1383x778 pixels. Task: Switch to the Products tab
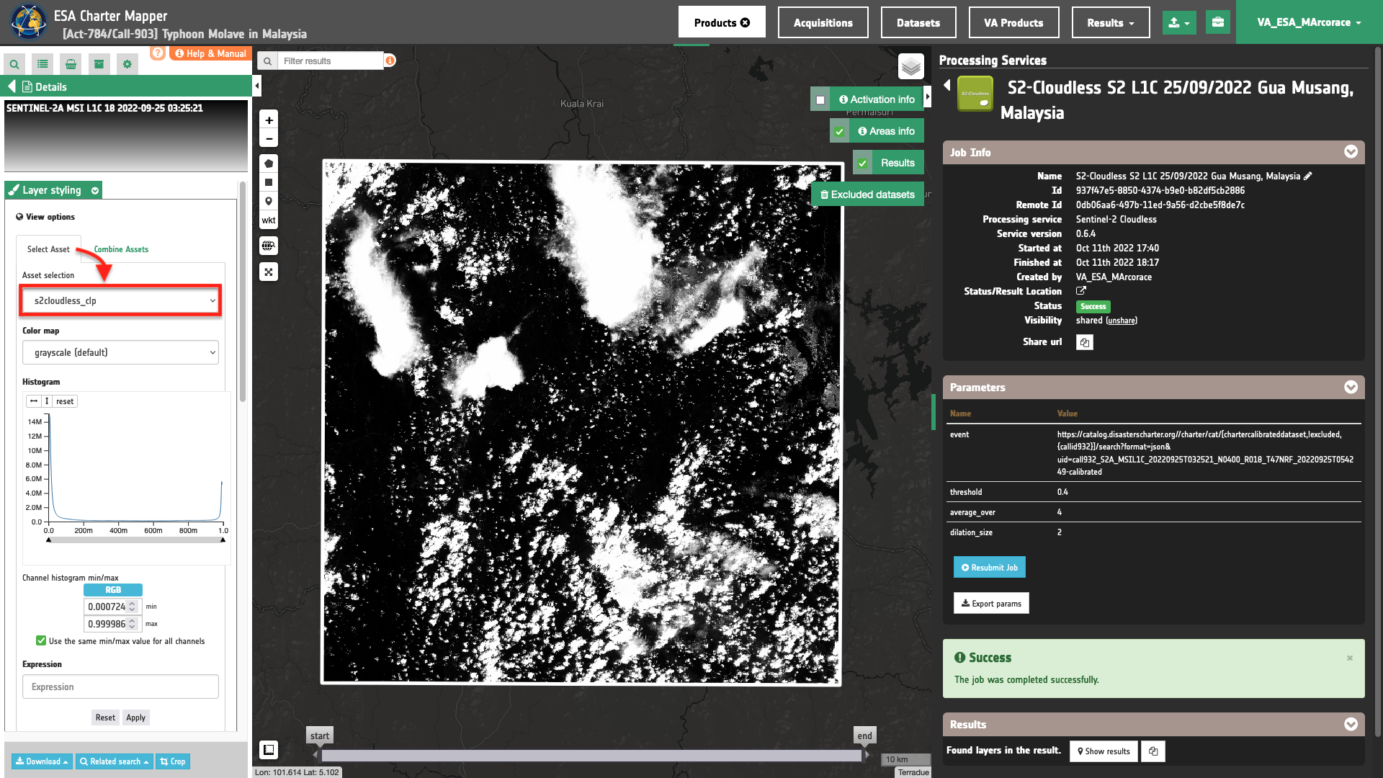pos(722,22)
